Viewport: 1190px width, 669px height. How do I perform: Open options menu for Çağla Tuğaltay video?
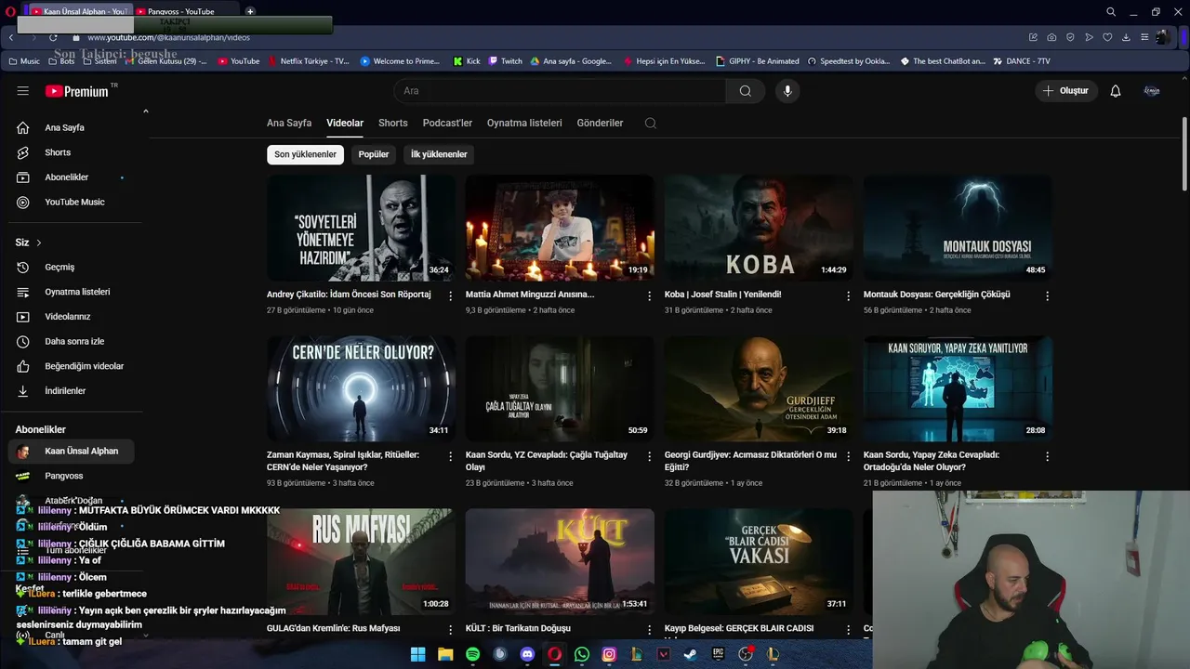(x=650, y=456)
